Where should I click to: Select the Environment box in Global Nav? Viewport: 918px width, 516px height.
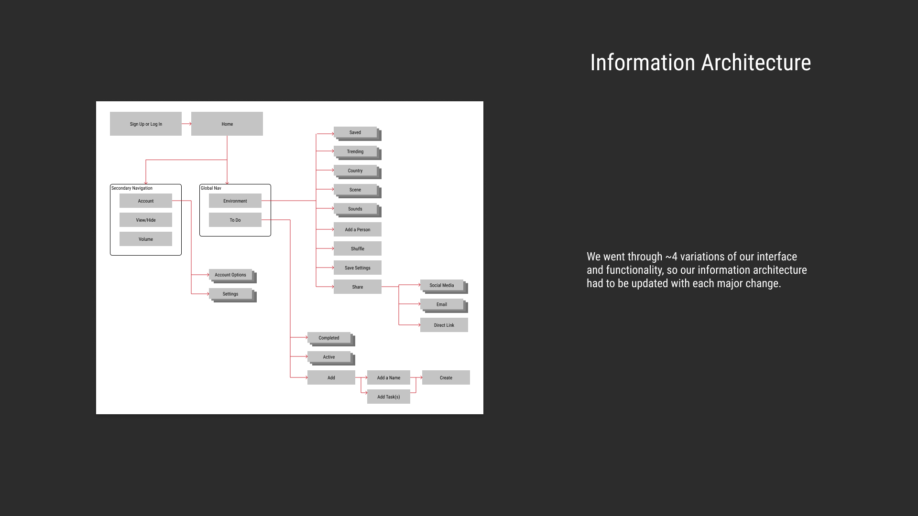tap(235, 201)
